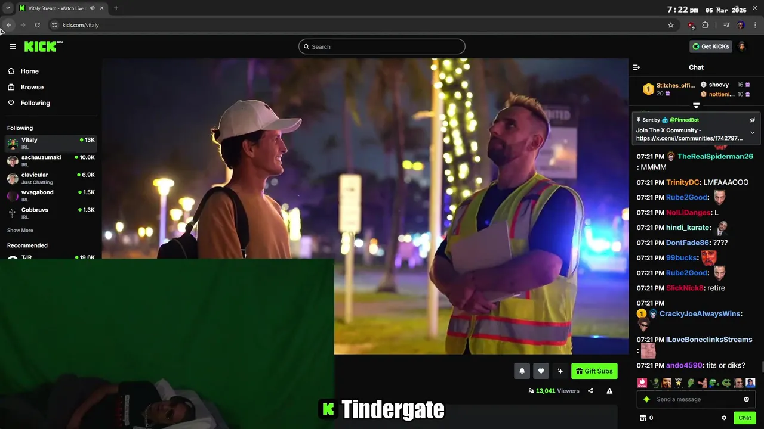764x429 pixels.
Task: Click the NoILIDanges username
Action: coord(688,213)
